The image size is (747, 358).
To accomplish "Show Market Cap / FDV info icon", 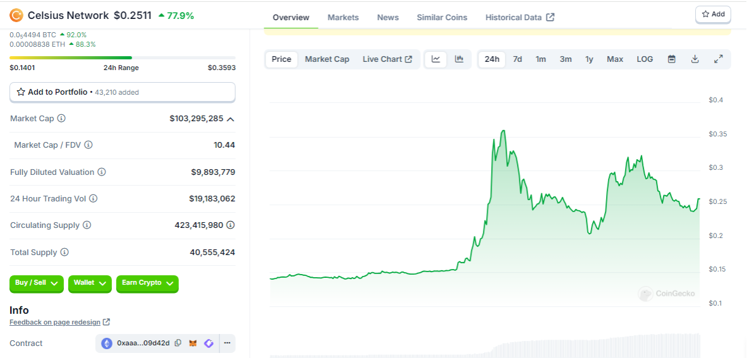I will point(88,145).
